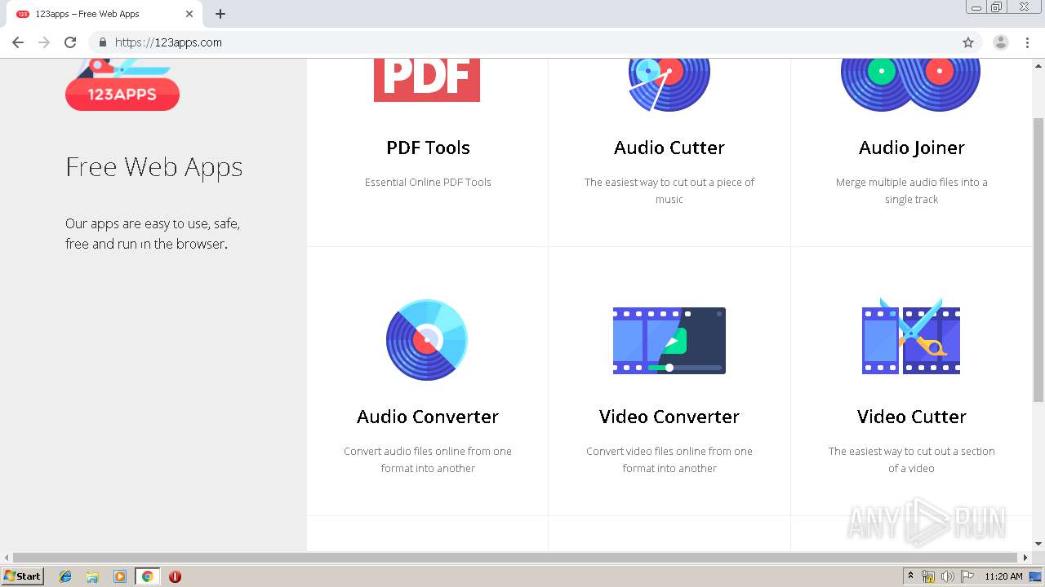Open the Audio Cutter title link
The width and height of the screenshot is (1045, 587).
point(669,148)
